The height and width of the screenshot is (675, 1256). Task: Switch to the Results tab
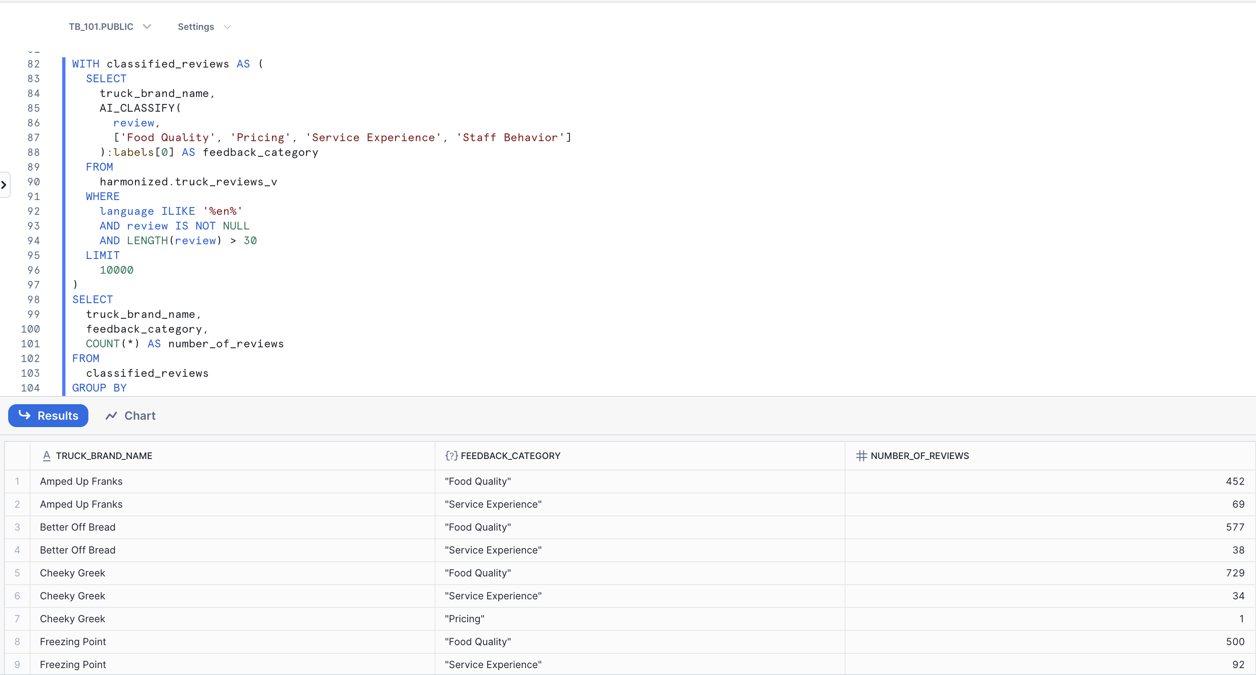(48, 416)
